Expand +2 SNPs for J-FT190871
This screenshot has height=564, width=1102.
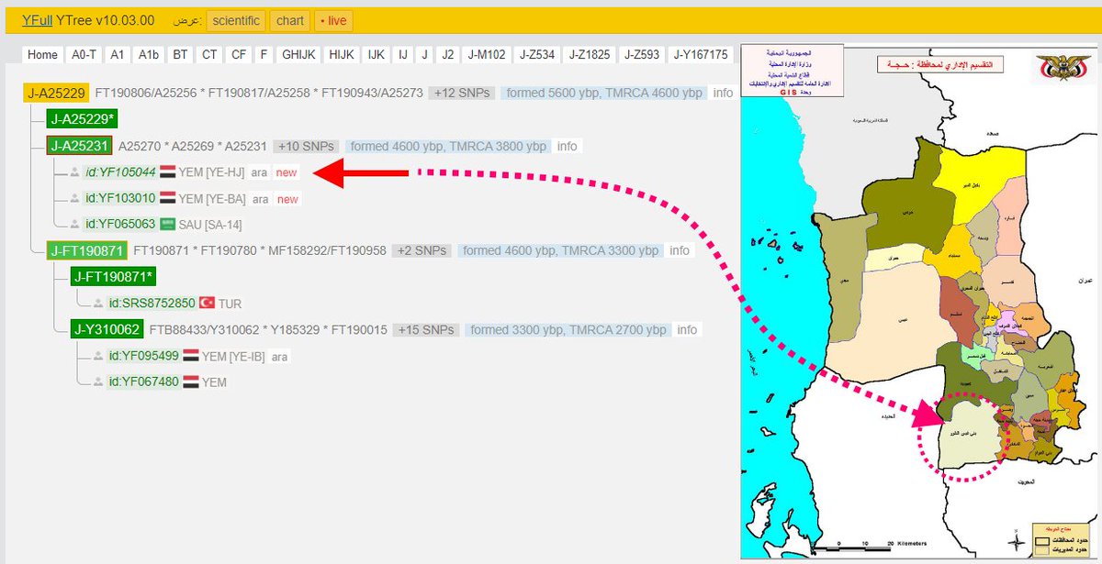[422, 250]
